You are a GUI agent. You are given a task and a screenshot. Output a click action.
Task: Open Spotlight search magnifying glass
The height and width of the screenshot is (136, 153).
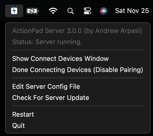pyautogui.click(x=70, y=11)
